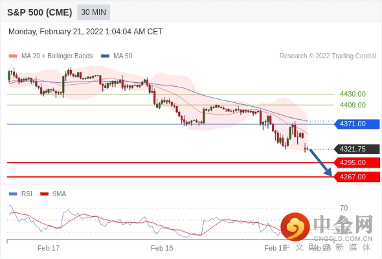
Task: Click the blue 4371.00 pivot price tag
Action: click(x=357, y=124)
